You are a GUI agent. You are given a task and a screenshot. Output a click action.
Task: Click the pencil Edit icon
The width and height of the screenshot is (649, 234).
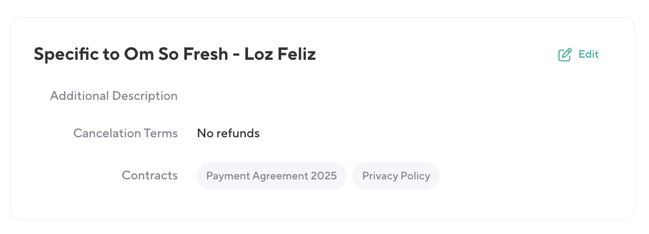click(565, 55)
